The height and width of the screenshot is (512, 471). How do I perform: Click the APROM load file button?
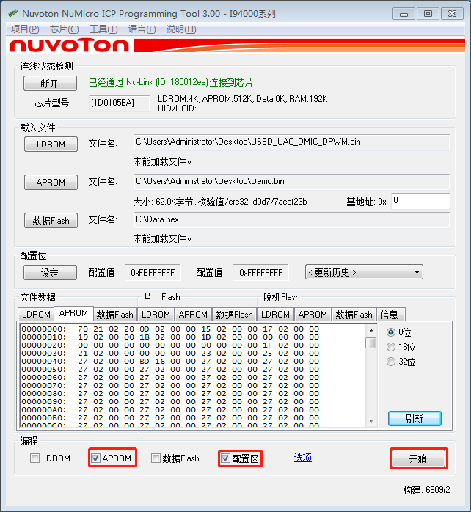(51, 182)
